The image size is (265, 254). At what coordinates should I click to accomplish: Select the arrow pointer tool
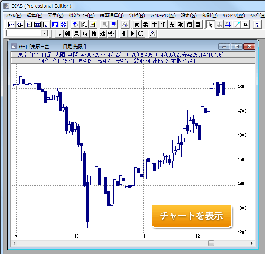coord(211,25)
